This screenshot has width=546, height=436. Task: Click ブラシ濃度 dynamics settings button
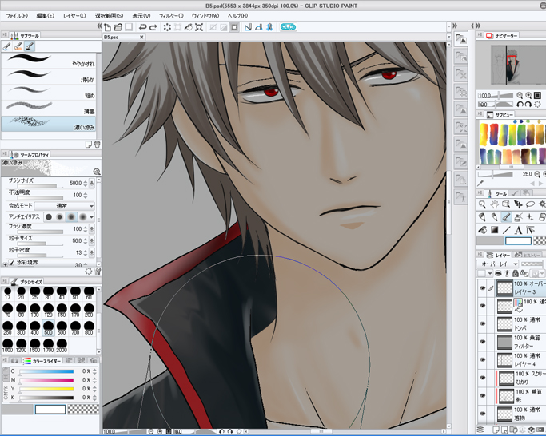(x=92, y=229)
